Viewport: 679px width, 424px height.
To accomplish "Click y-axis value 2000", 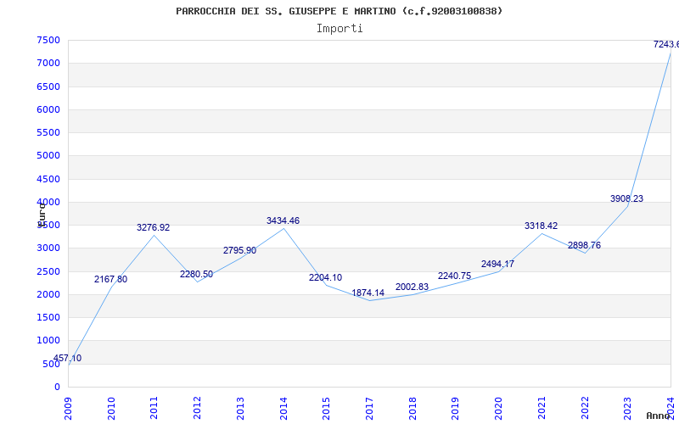I will tap(48, 294).
